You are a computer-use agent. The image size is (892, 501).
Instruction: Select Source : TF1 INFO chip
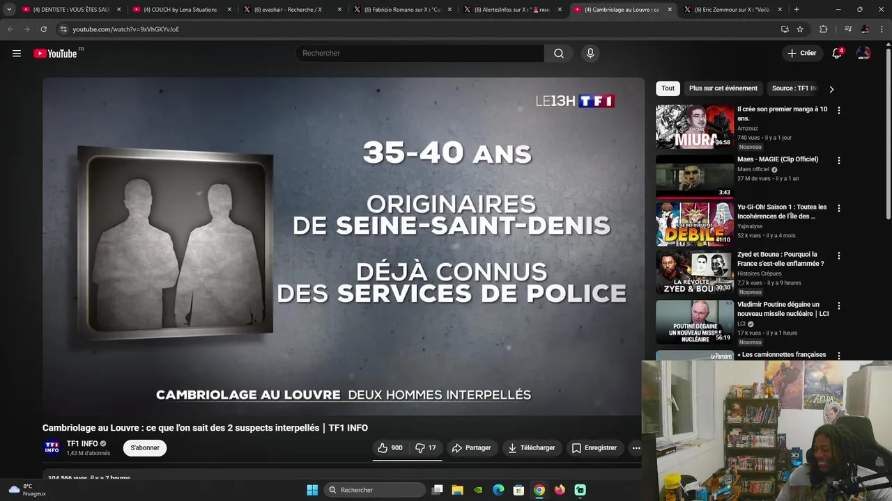pos(794,88)
